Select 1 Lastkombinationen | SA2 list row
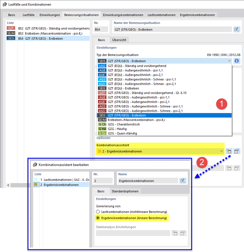 (x=61, y=179)
